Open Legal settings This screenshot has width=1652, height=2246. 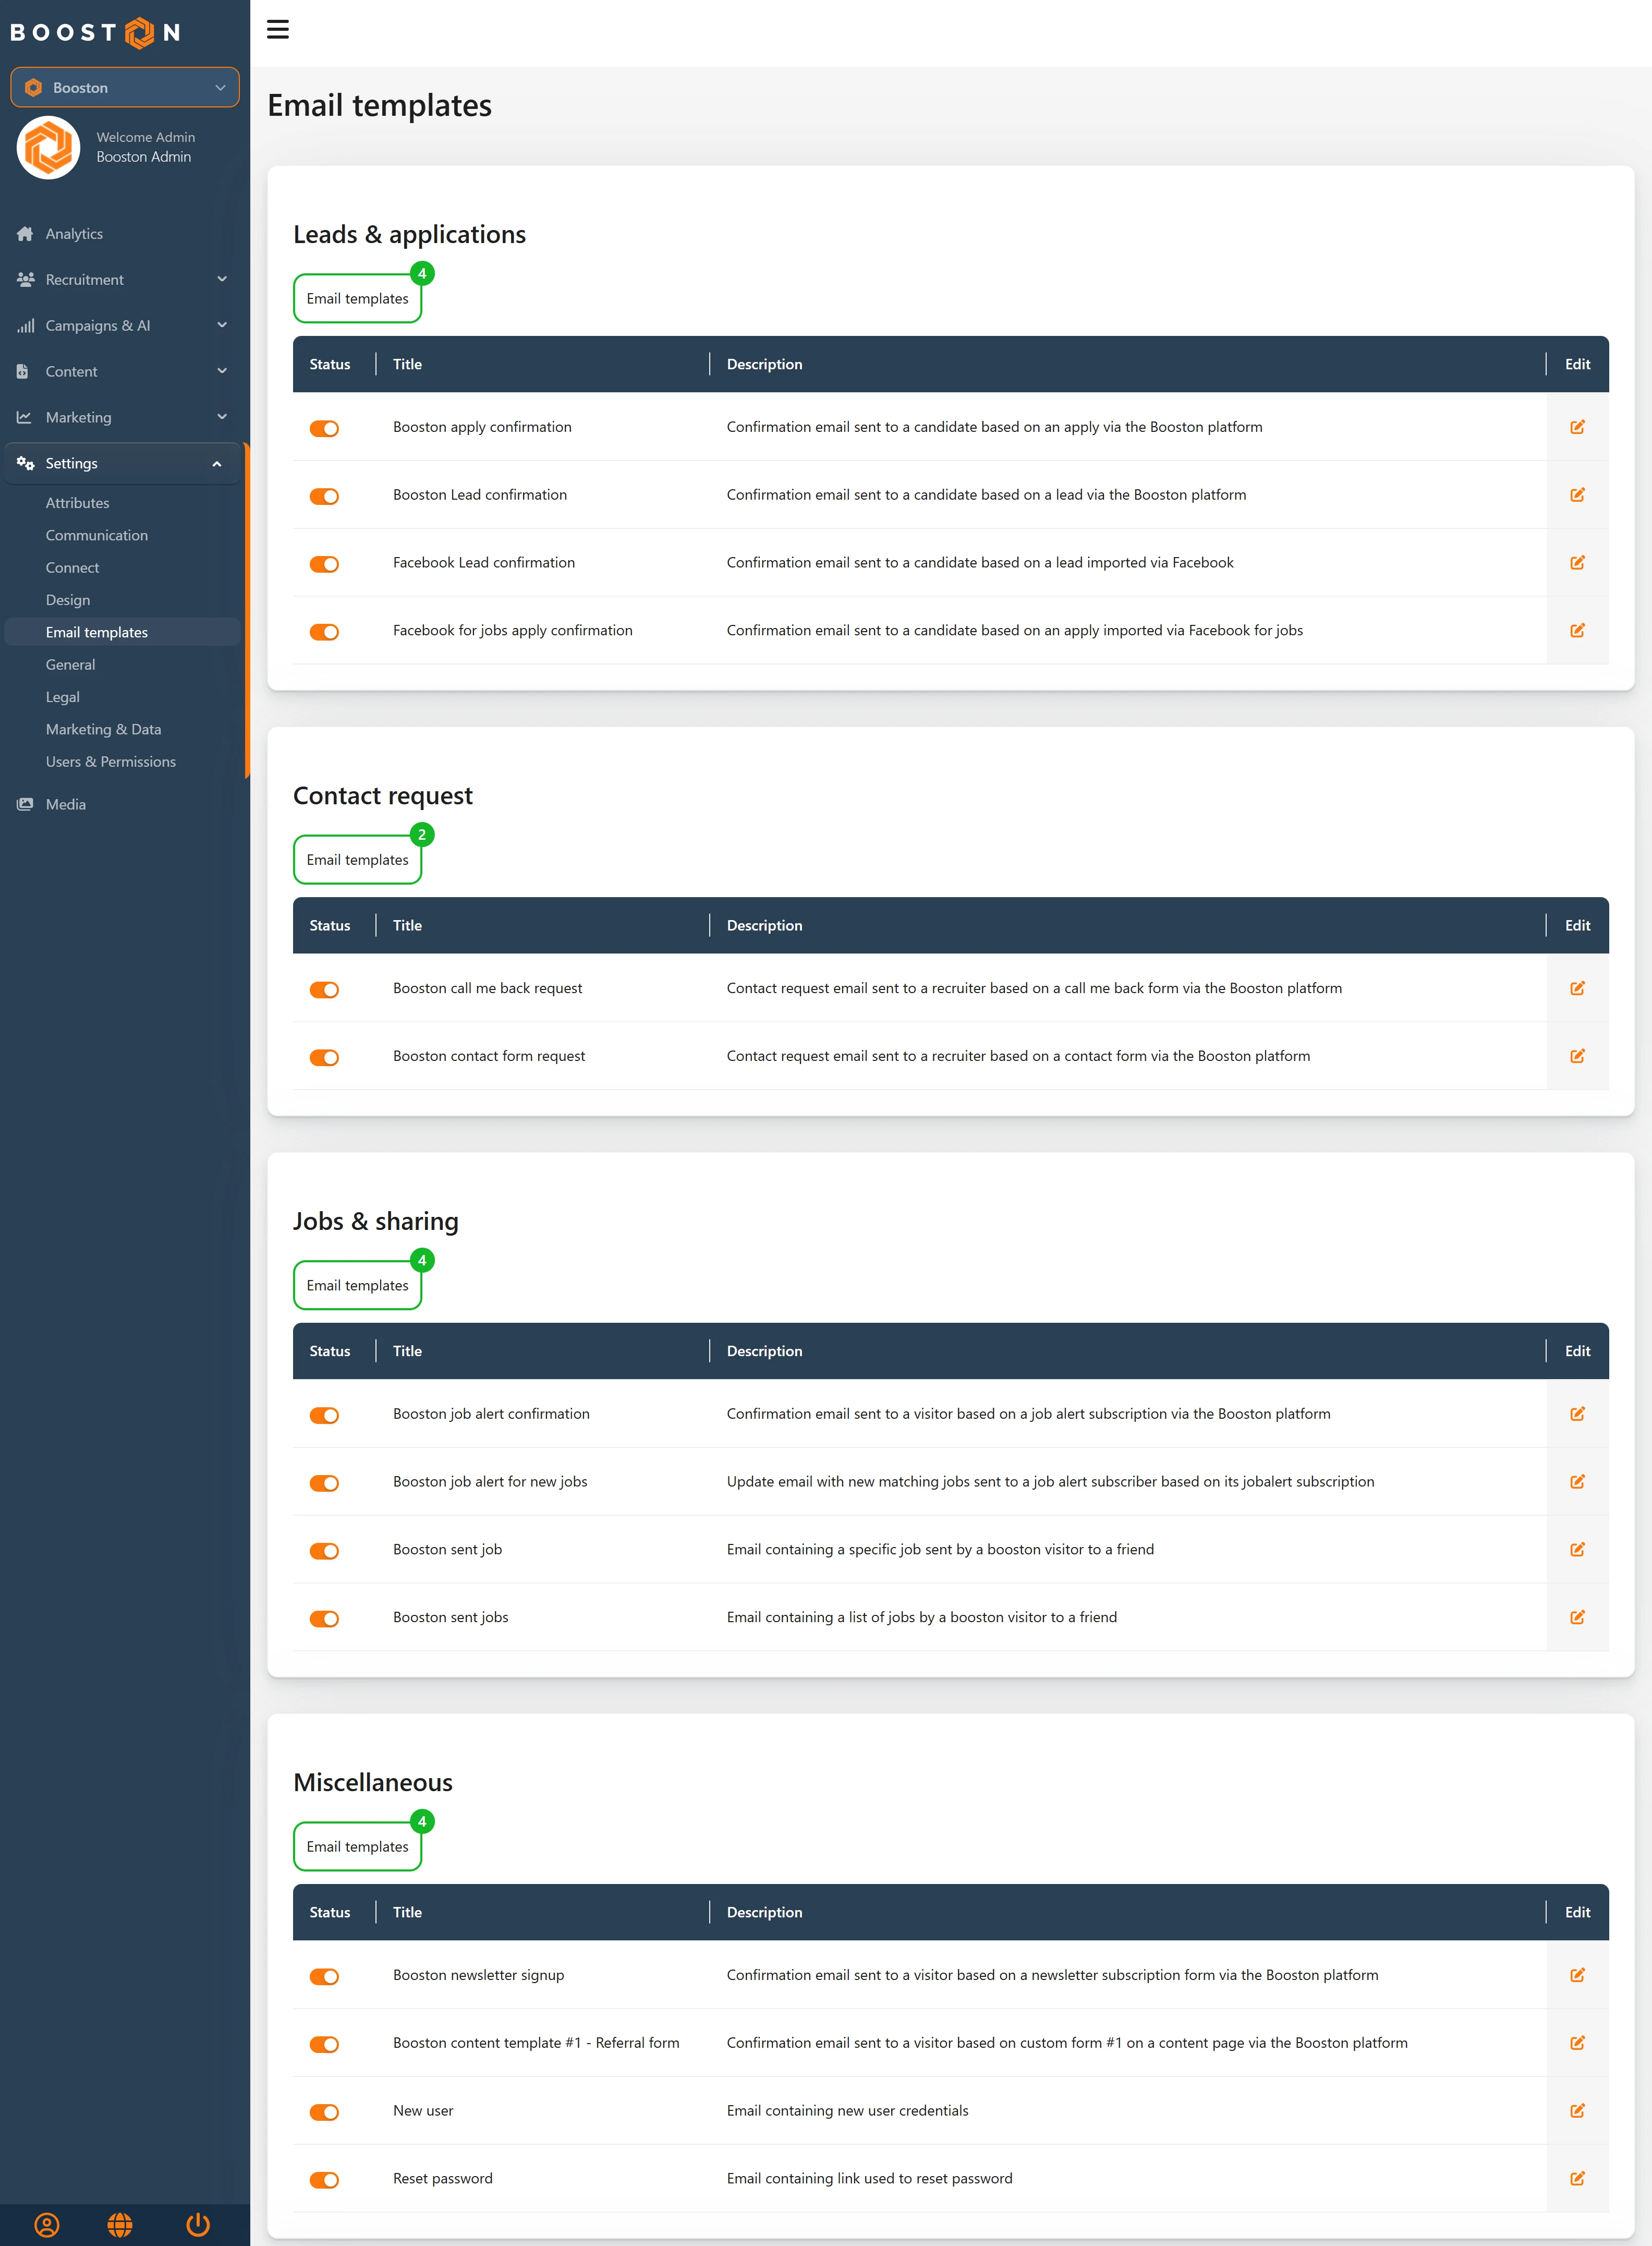pos(62,697)
